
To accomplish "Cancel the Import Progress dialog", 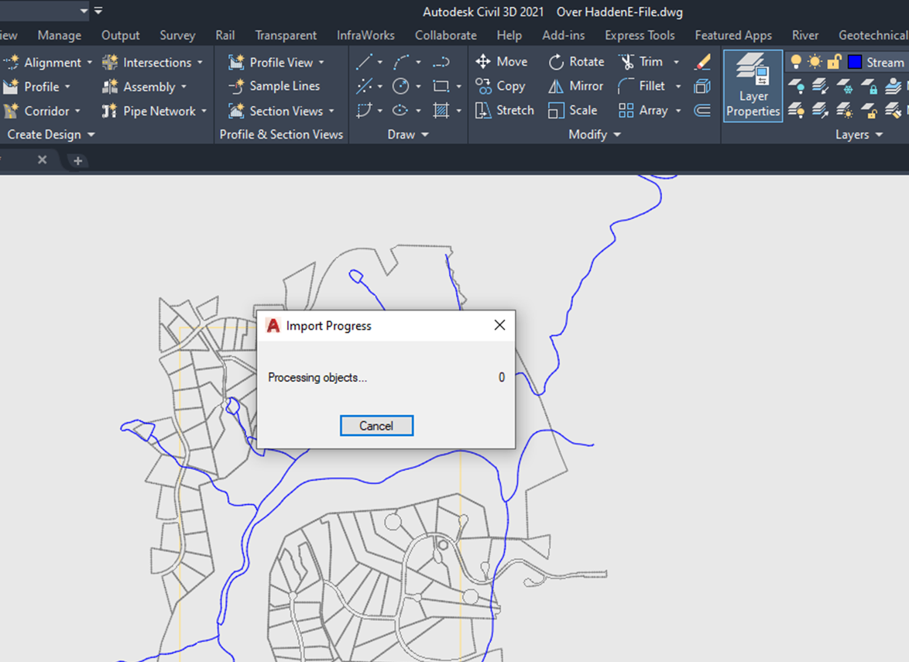I will pos(376,425).
